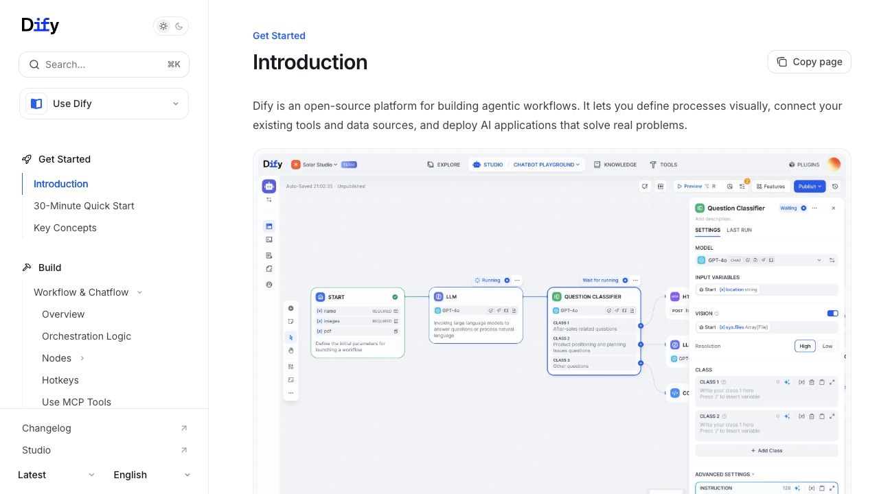Open the Use MCP Tools page

(76, 402)
